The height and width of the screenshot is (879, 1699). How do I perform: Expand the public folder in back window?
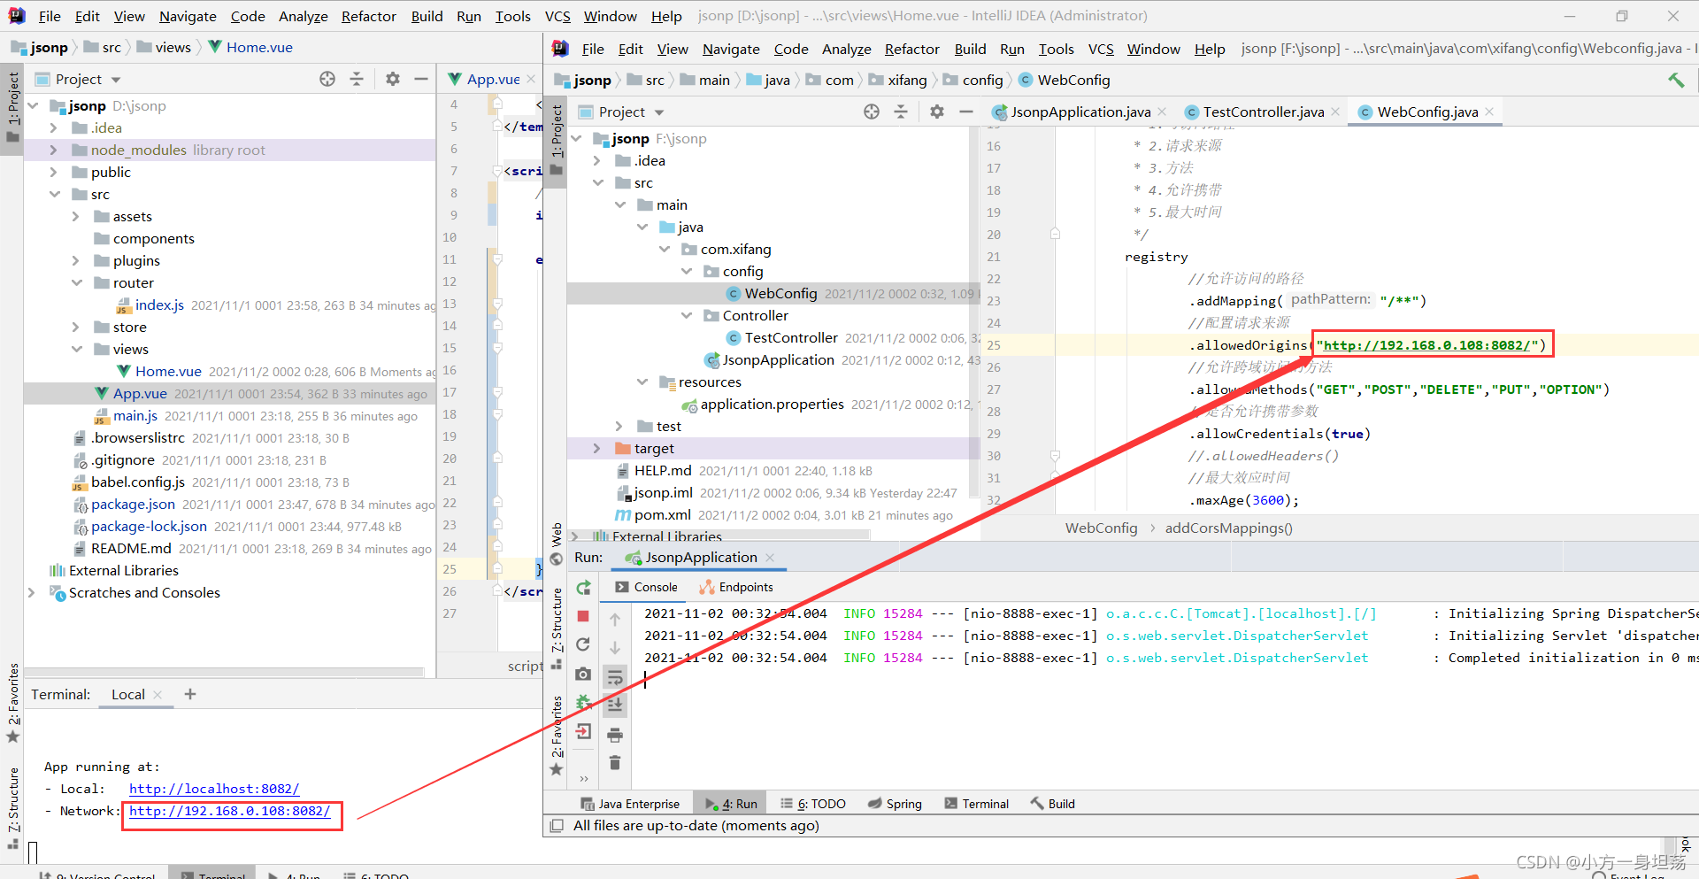tap(53, 172)
